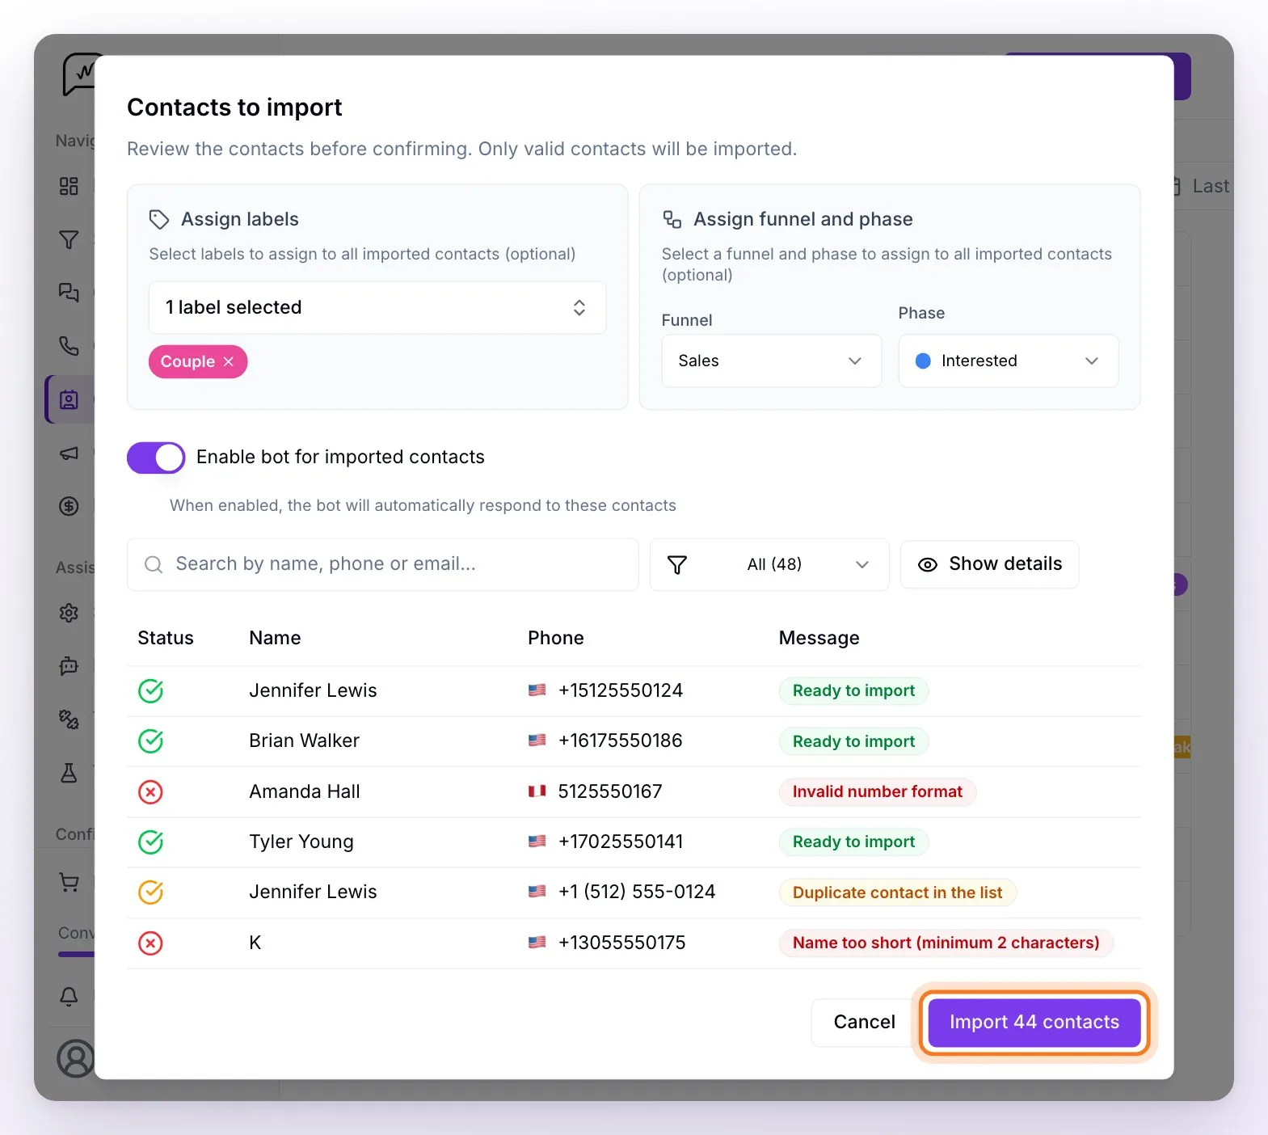
Task: Open the conversations chat bubbles sidebar icon
Action: (69, 293)
